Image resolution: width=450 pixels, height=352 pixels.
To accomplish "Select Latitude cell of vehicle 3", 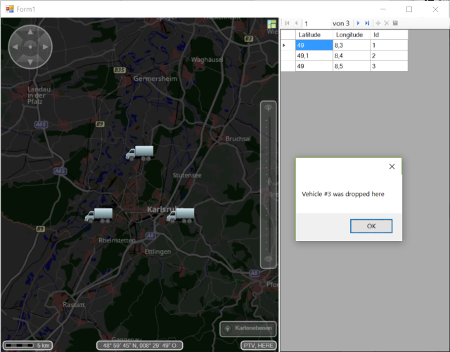I will pyautogui.click(x=314, y=66).
